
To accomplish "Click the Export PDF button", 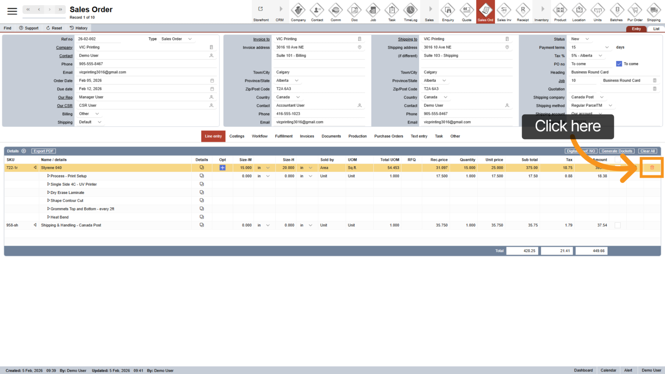I will (x=44, y=151).
